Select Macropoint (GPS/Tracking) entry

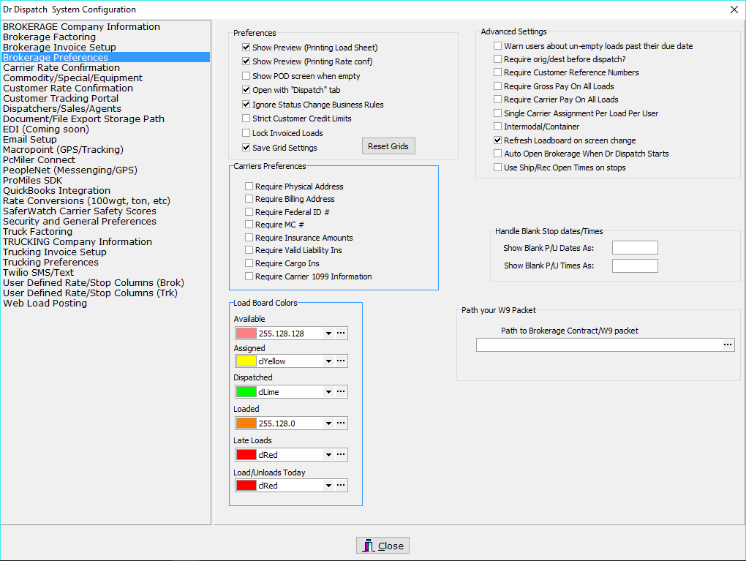coord(105,149)
